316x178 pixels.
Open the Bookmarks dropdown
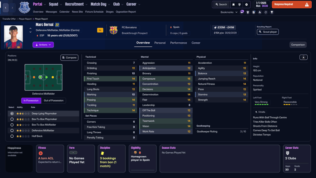229,12
